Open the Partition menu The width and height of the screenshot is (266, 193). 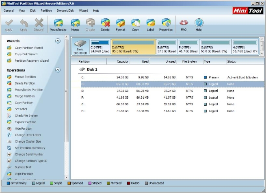[x=46, y=11]
